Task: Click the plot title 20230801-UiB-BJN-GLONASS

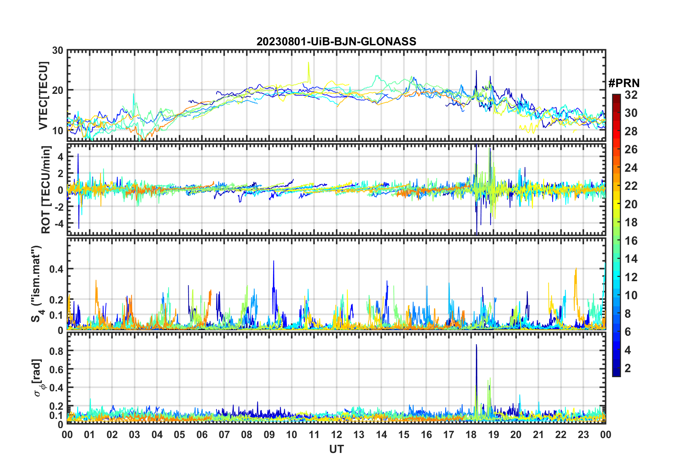Action: click(x=336, y=41)
